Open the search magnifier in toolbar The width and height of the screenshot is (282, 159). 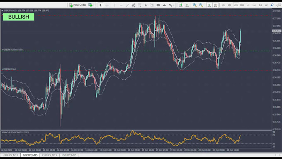click(x=272, y=5)
